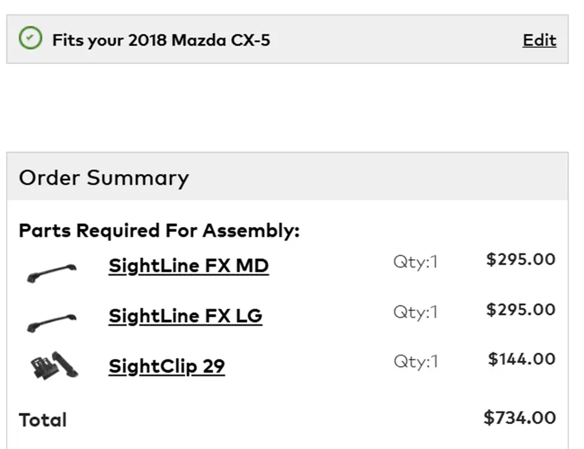Screen dimensions: 584x449
Task: Click the 'Parts Required For Assembly' heading
Action: coord(159,230)
